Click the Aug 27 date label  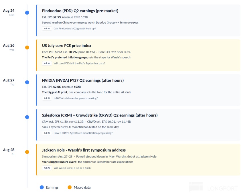click(x=9, y=80)
